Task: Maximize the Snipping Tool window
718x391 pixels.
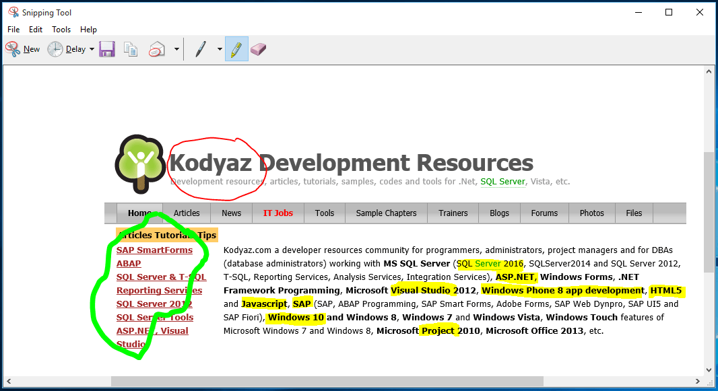Action: (x=669, y=12)
